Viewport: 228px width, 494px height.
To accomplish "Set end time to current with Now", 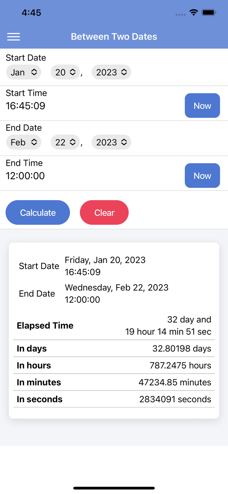I will 202,176.
